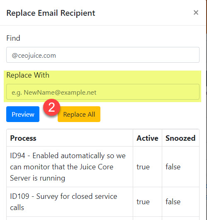The height and width of the screenshot is (220, 207).
Task: Click the Snoozed false value for ID94
Action: 173,167
